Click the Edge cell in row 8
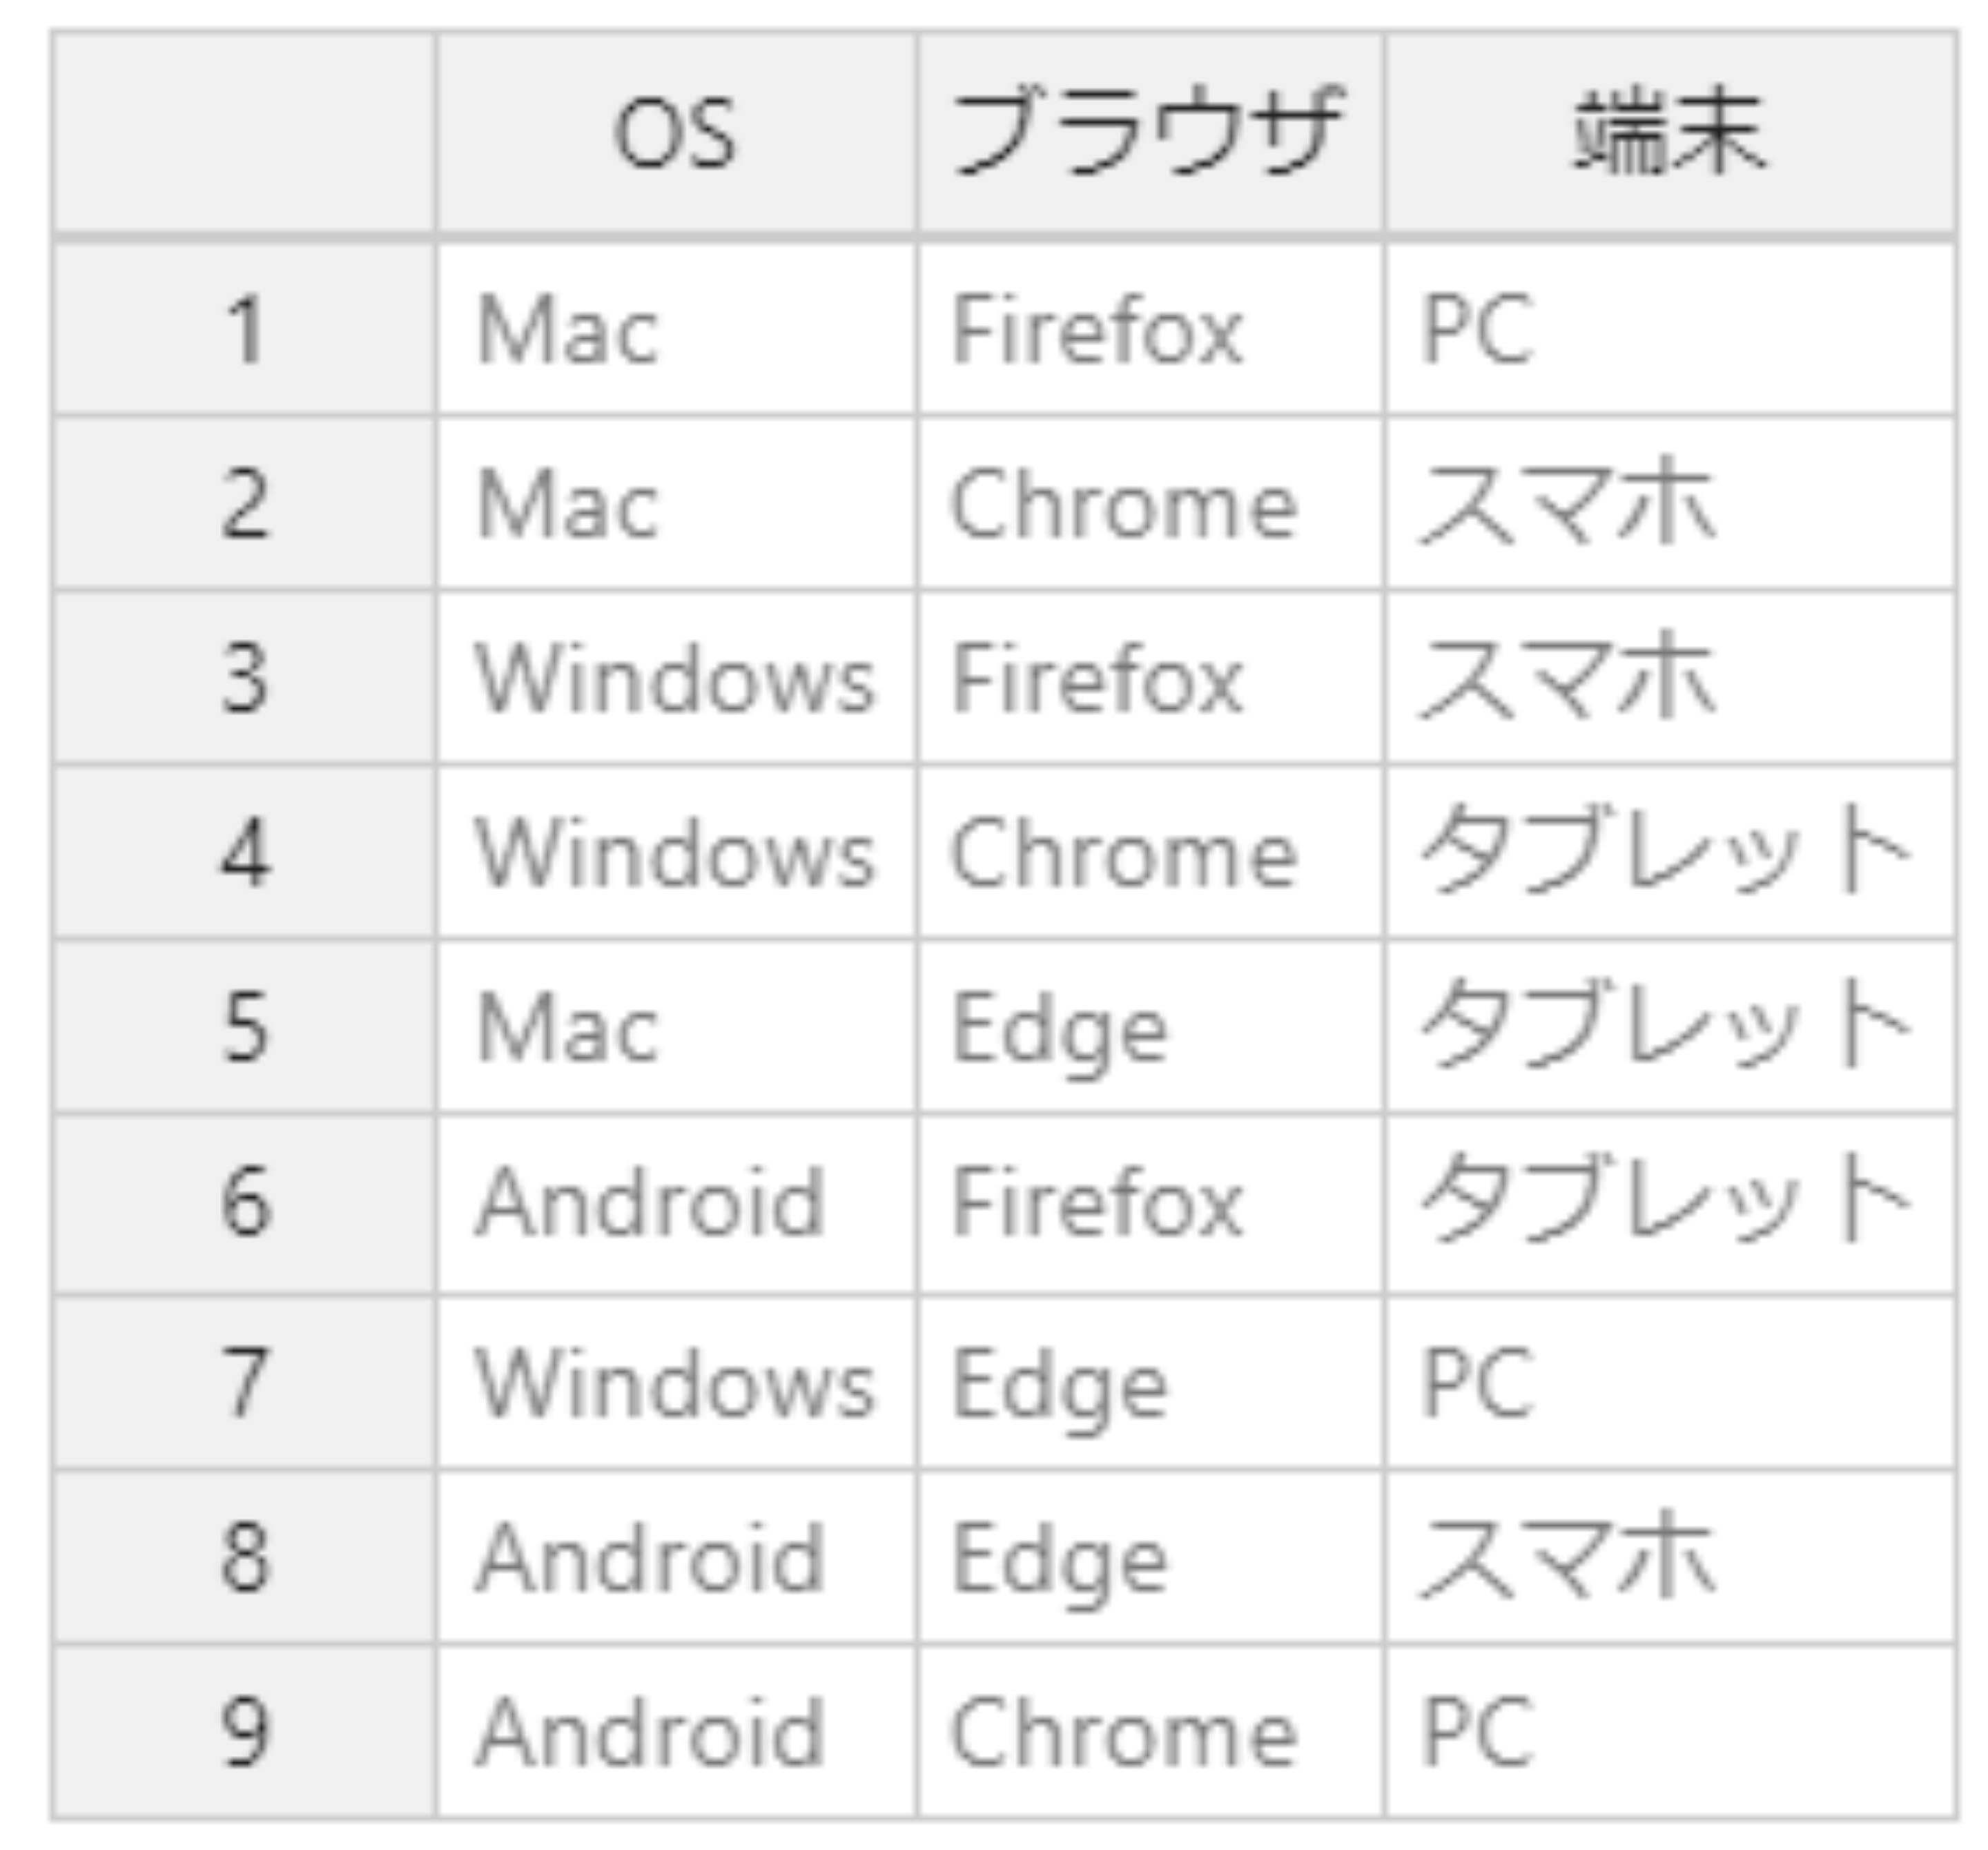The image size is (1988, 1850). pyautogui.click(x=1151, y=1557)
